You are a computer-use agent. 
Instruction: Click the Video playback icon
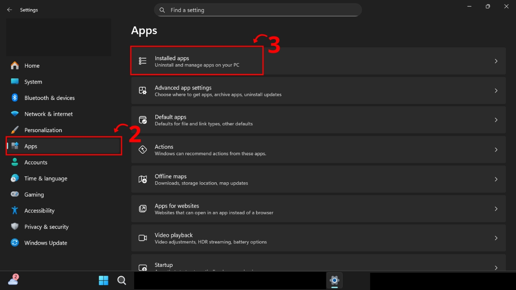142,238
